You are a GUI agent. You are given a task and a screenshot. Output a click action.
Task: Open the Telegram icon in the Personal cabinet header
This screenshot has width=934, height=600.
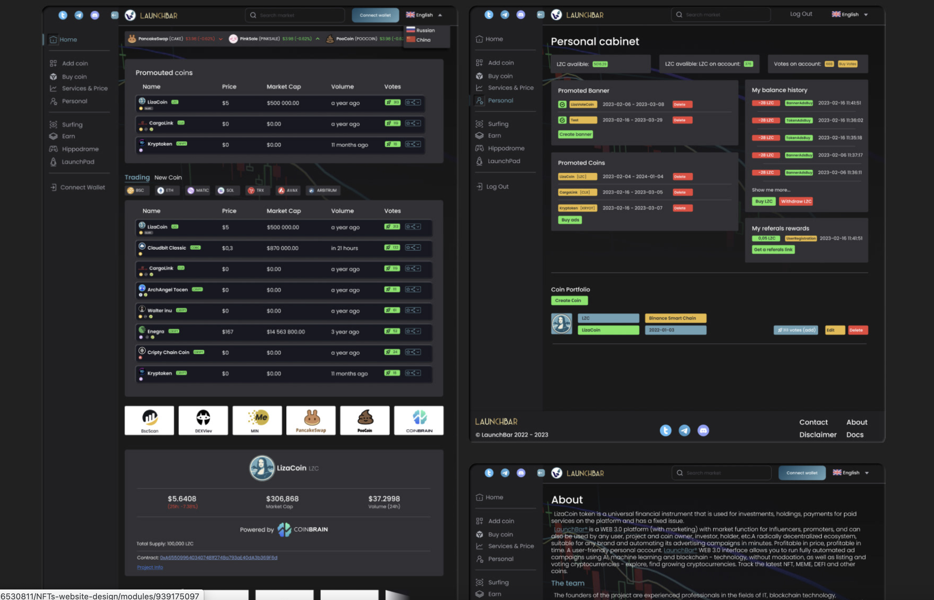505,14
